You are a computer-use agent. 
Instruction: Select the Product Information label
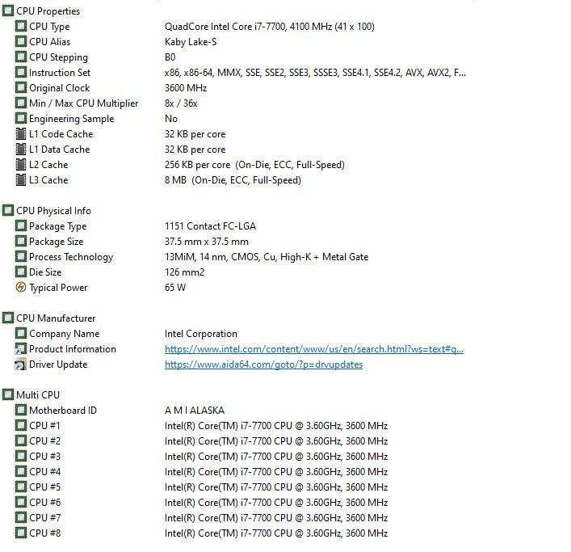coord(73,349)
